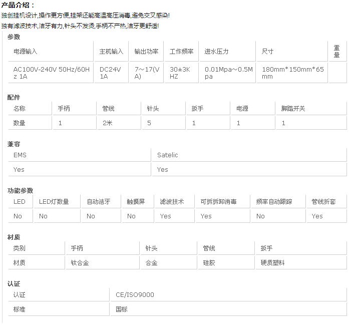The width and height of the screenshot is (357, 331).
Task: Click the LED header cell
Action: (x=21, y=202)
